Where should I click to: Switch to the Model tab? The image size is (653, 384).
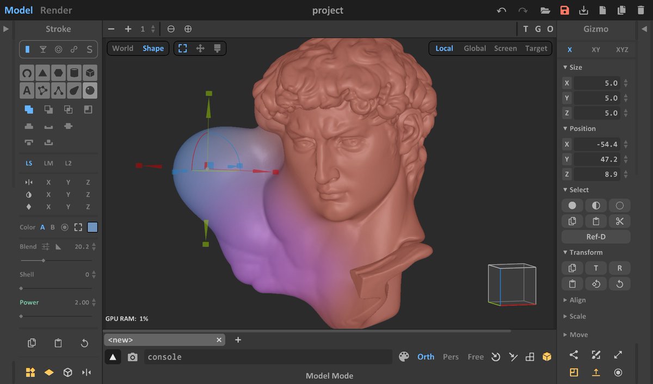coord(19,10)
